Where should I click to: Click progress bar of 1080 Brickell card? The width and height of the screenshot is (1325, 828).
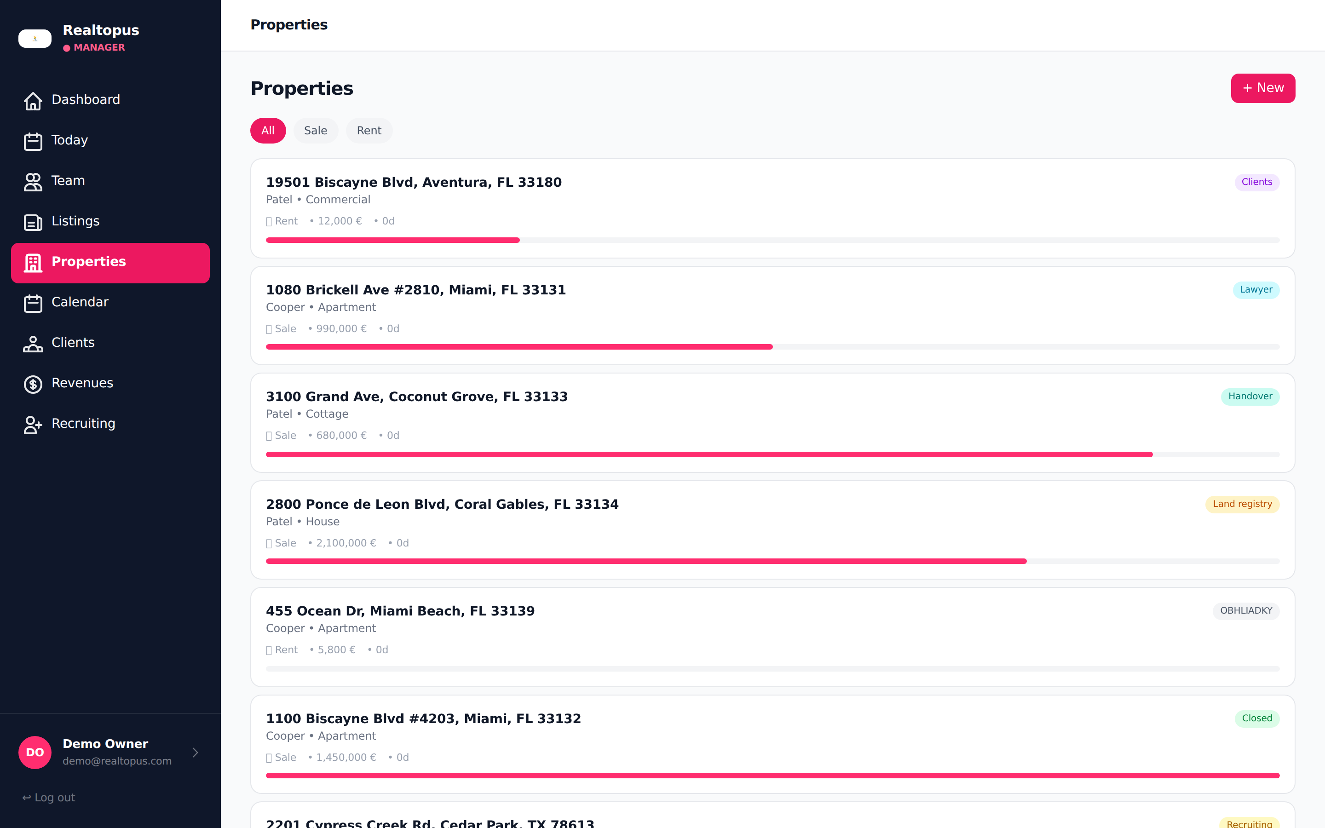772,347
